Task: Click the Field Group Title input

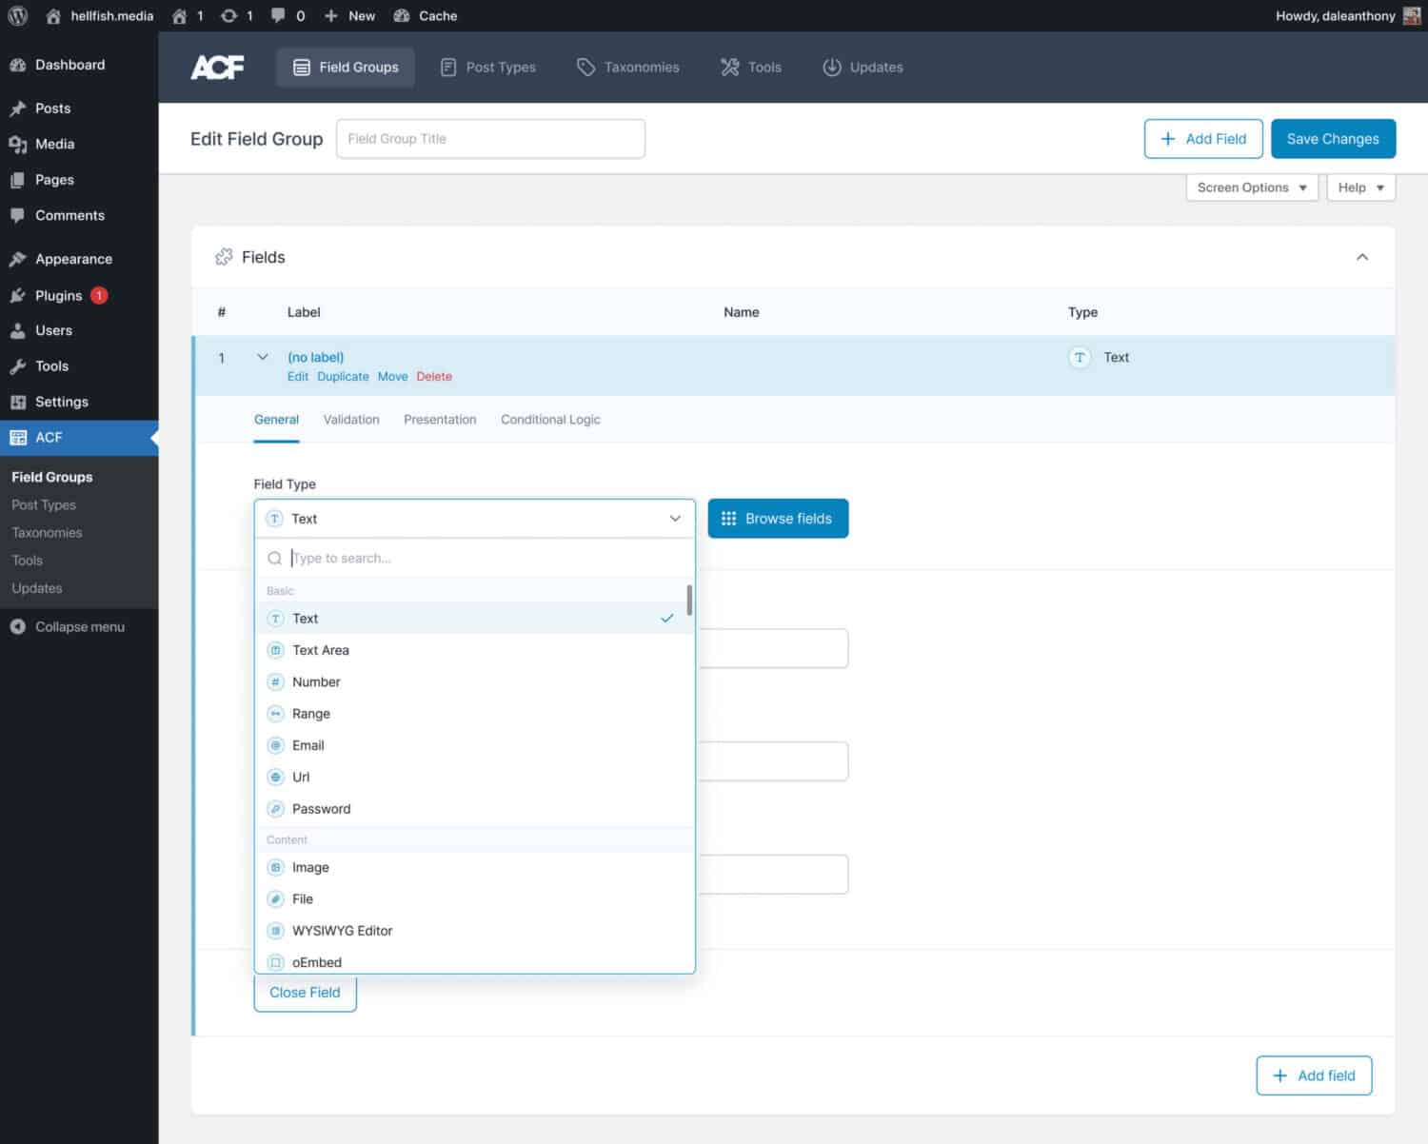Action: tap(490, 138)
